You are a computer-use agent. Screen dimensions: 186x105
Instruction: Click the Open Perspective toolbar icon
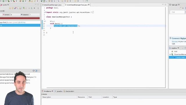87,1
